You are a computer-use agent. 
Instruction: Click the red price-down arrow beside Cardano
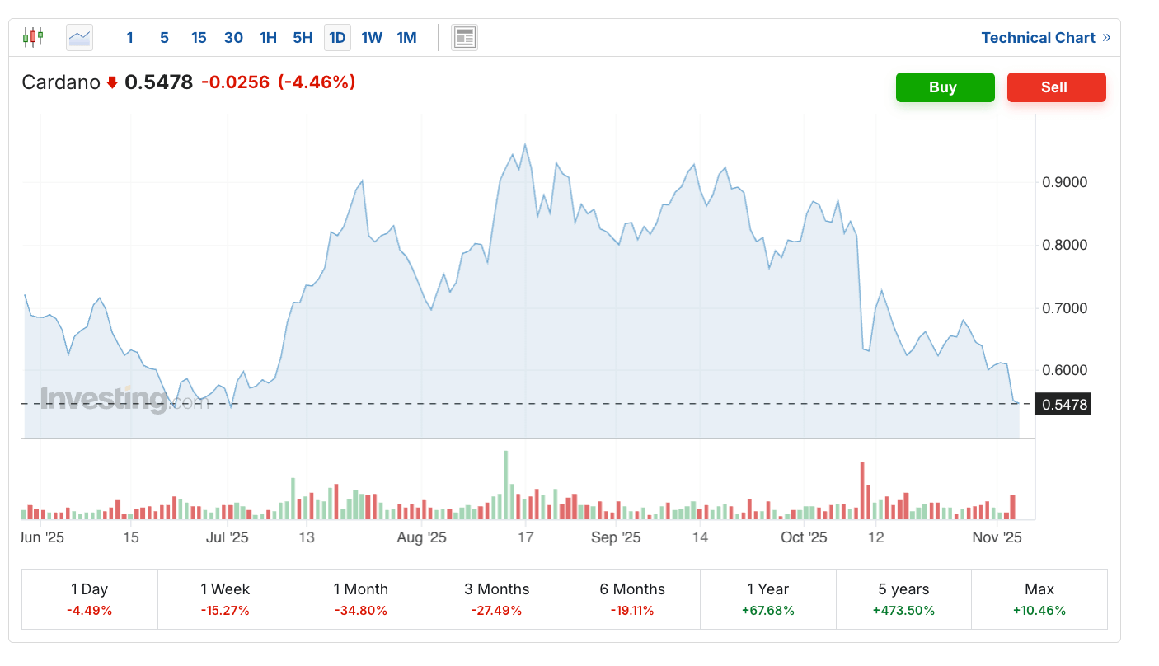pyautogui.click(x=111, y=82)
